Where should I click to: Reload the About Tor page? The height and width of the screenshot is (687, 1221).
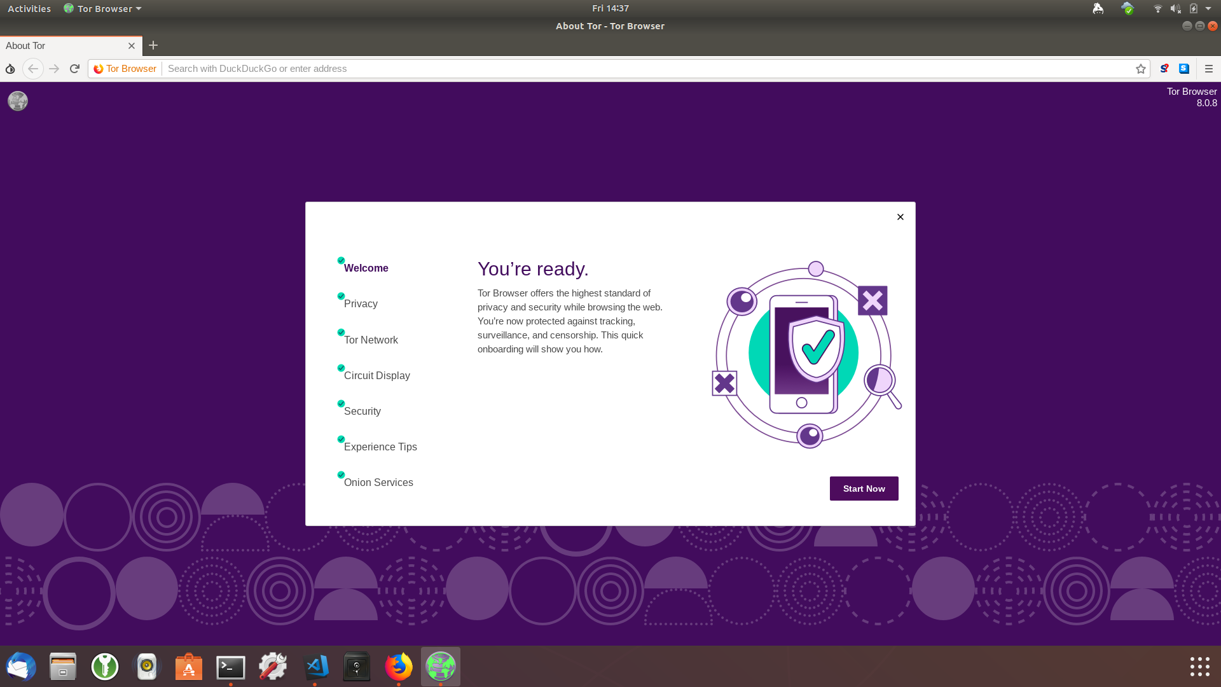[x=74, y=69]
